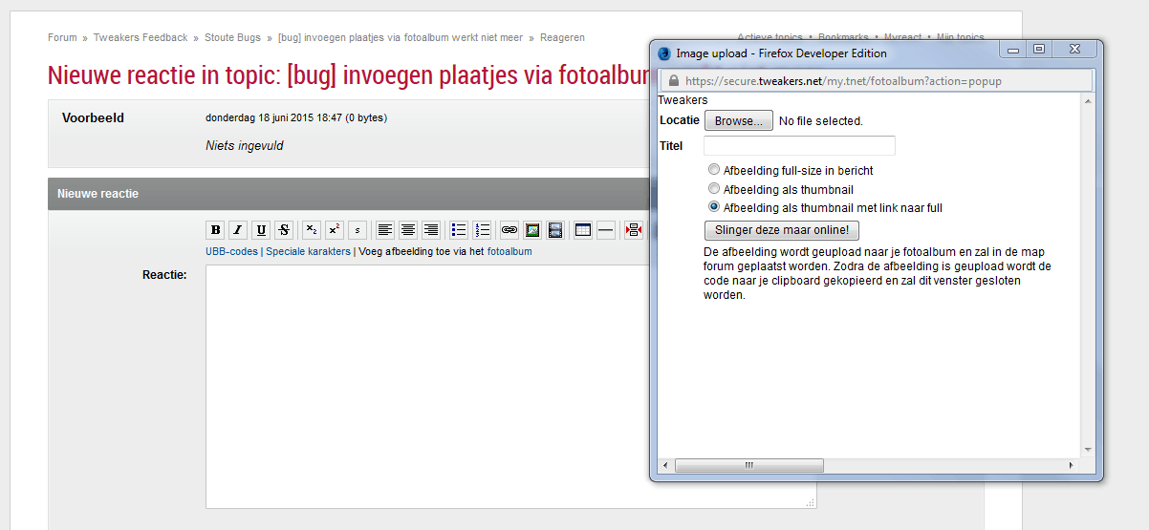Insert subscript text via toolbar icon

[x=312, y=230]
